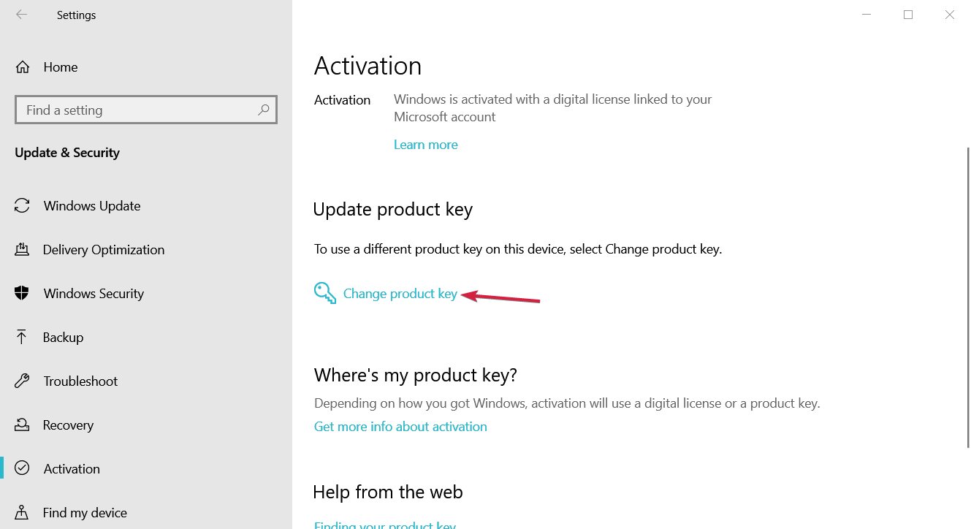Select the Windows Security shield icon
The width and height of the screenshot is (971, 529).
pos(22,293)
